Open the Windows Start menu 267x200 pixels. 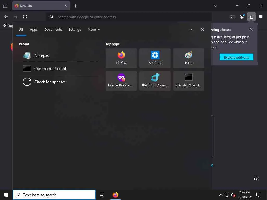tap(6, 195)
